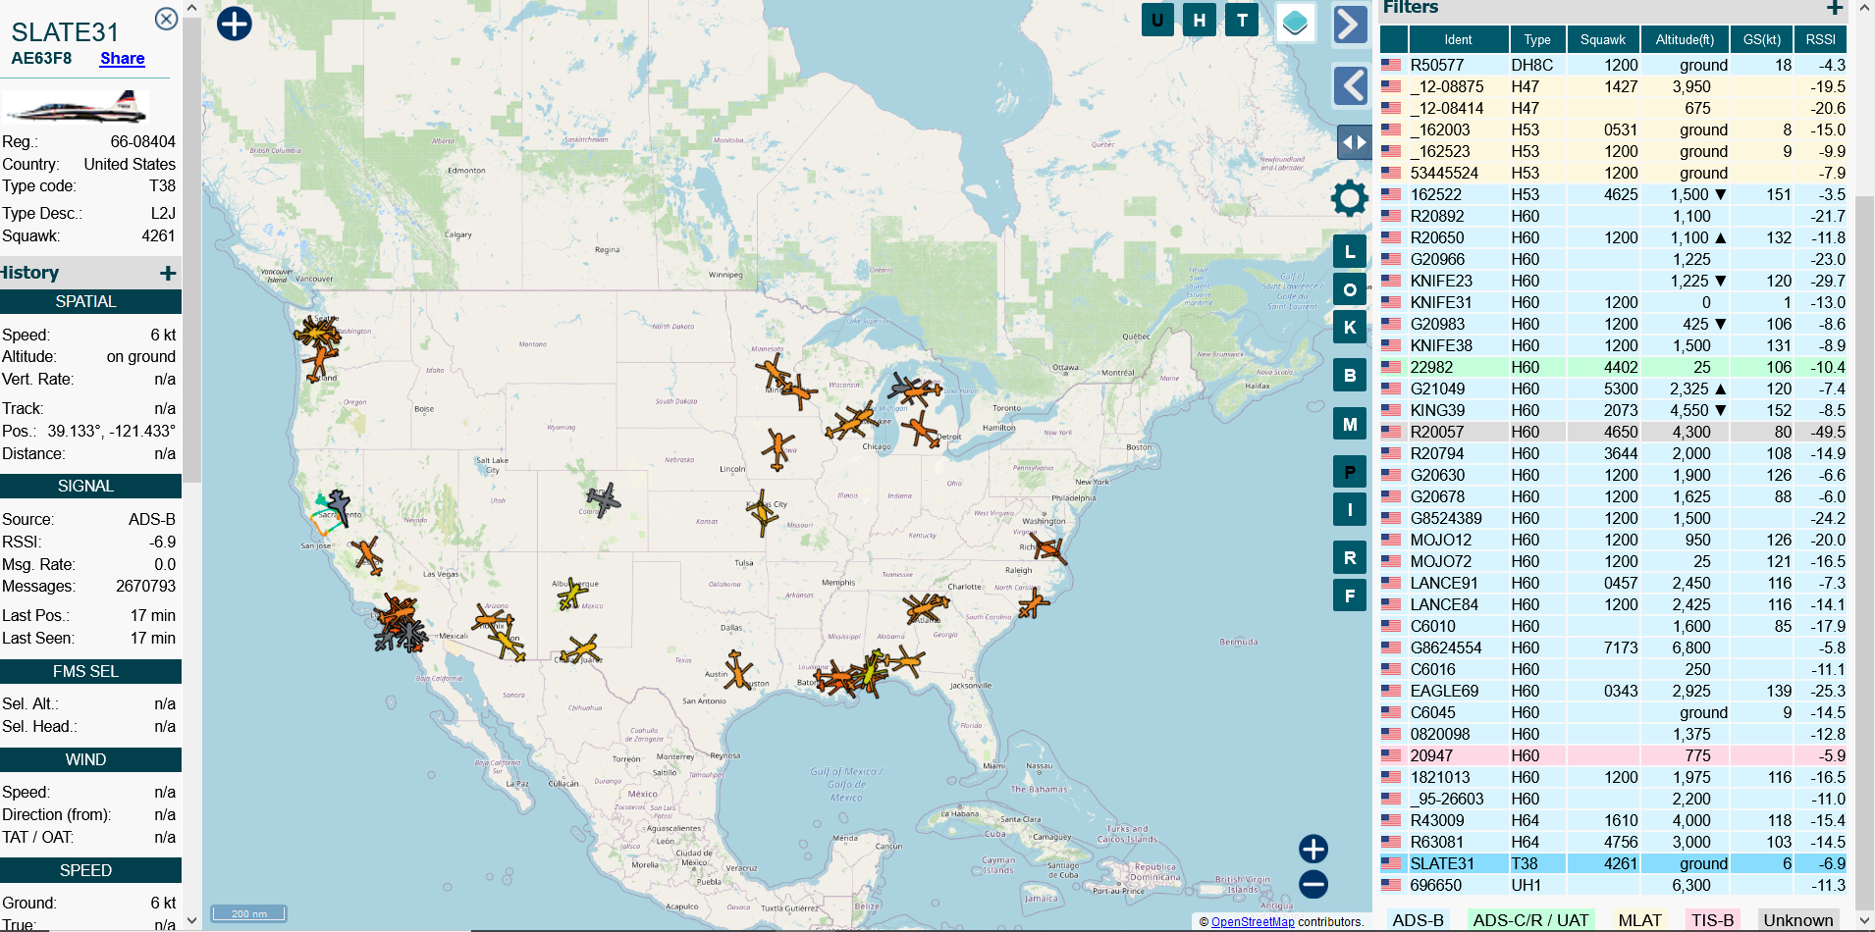Toggle the K map button

point(1350,327)
